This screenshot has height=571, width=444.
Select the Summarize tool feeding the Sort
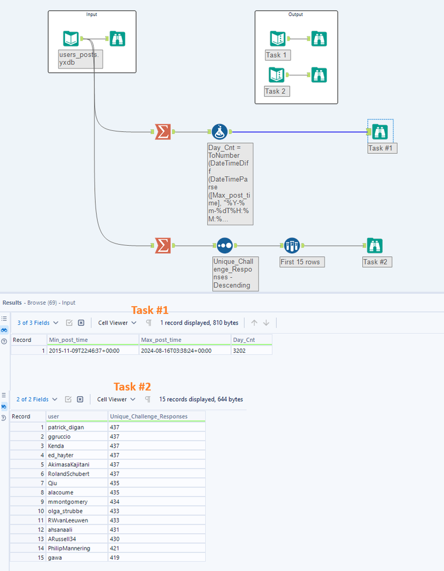(163, 245)
